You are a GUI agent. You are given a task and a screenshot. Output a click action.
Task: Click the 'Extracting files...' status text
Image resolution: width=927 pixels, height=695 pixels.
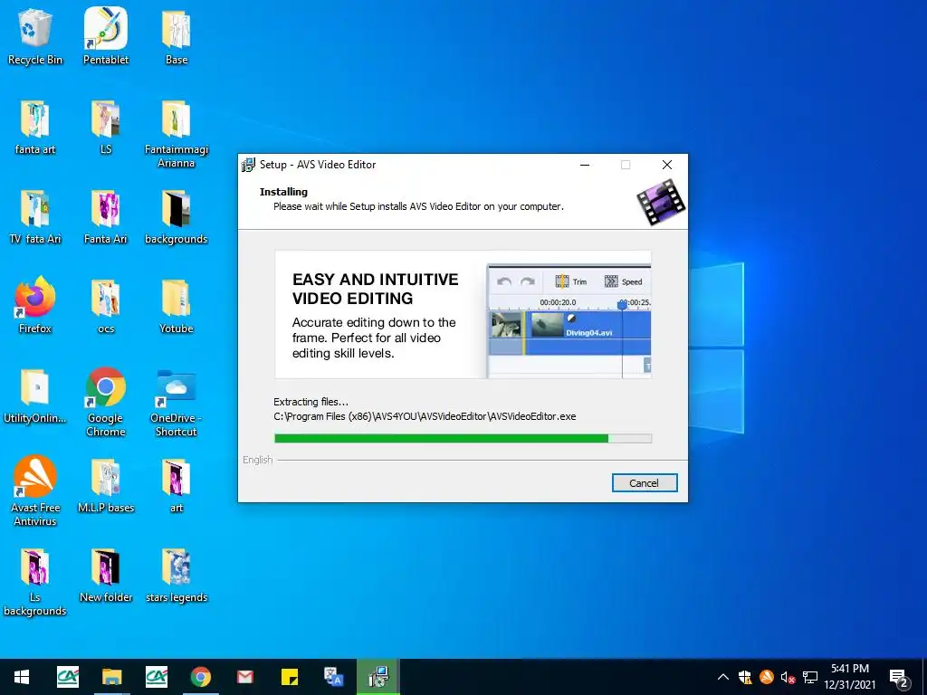tap(311, 402)
